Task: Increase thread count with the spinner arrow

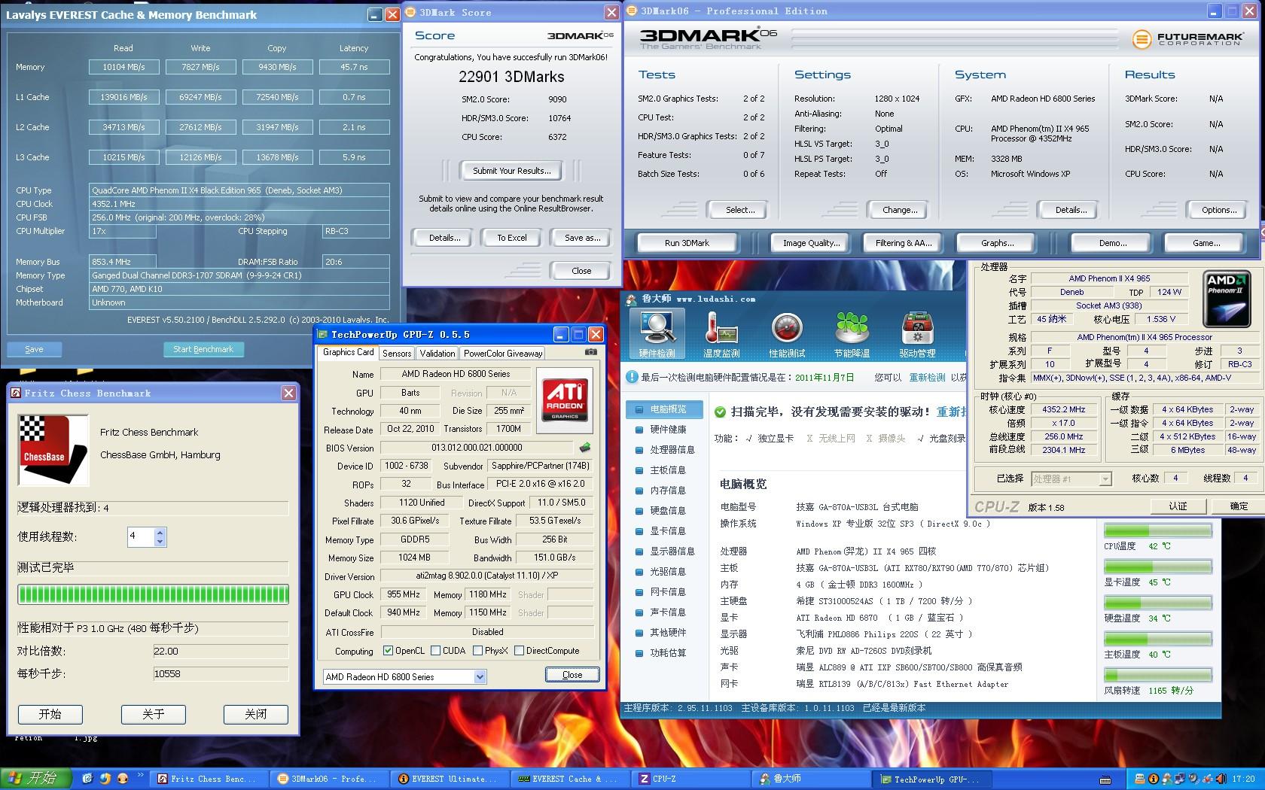Action: pos(160,533)
